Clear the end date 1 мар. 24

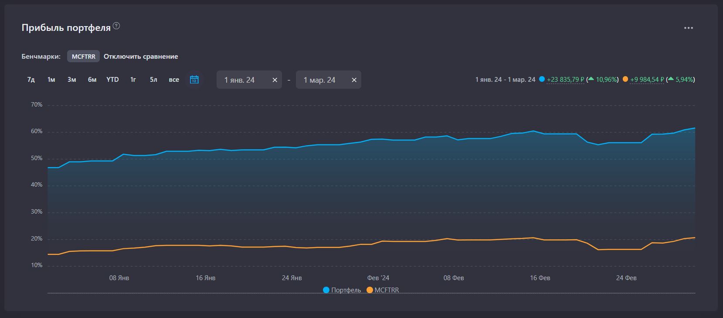click(354, 80)
